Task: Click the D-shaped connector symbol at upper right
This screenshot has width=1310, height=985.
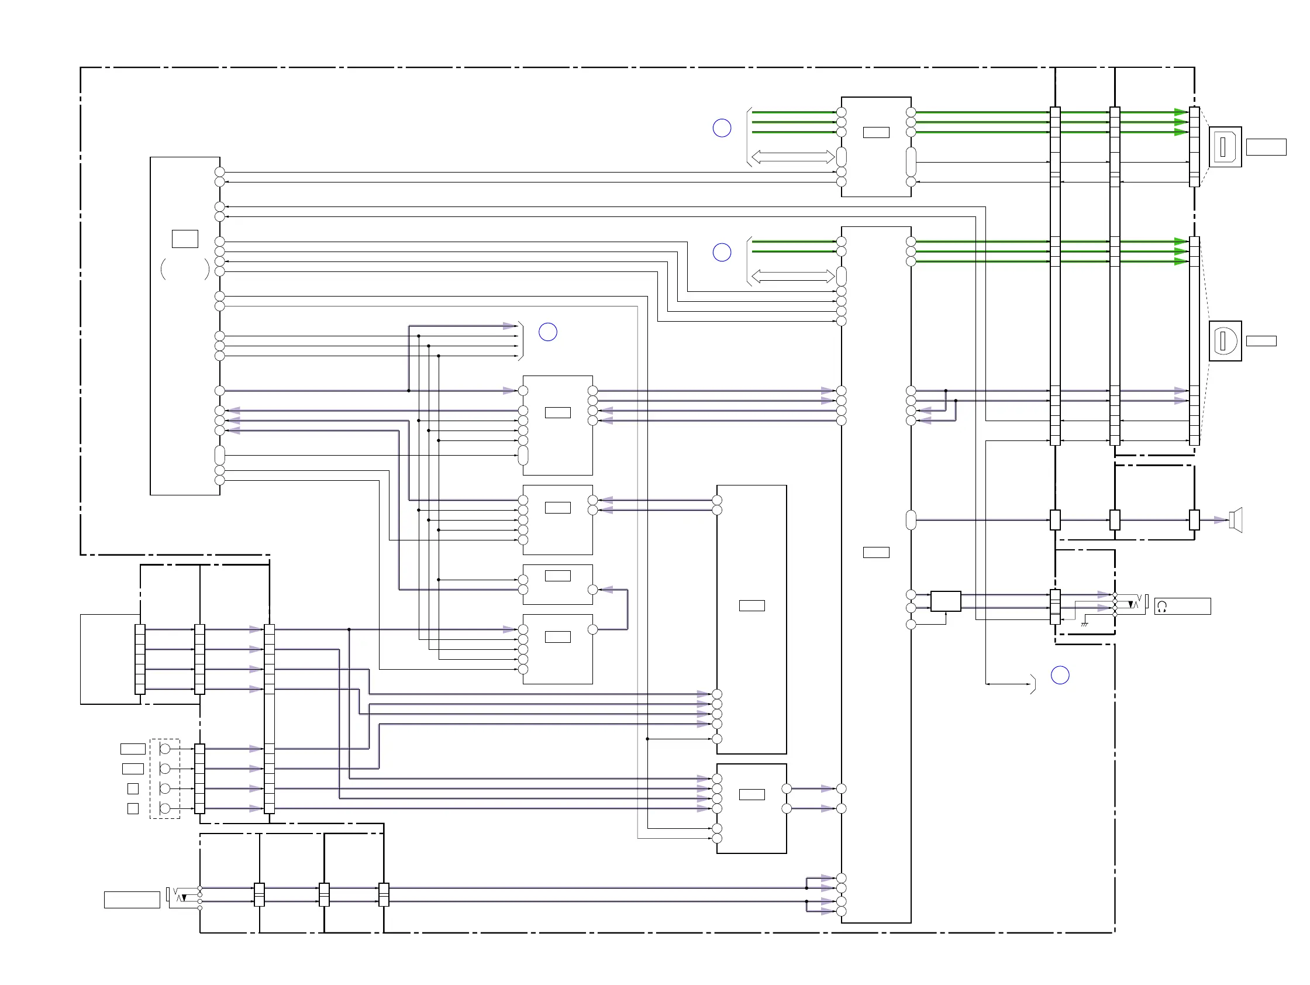Action: (x=1225, y=146)
